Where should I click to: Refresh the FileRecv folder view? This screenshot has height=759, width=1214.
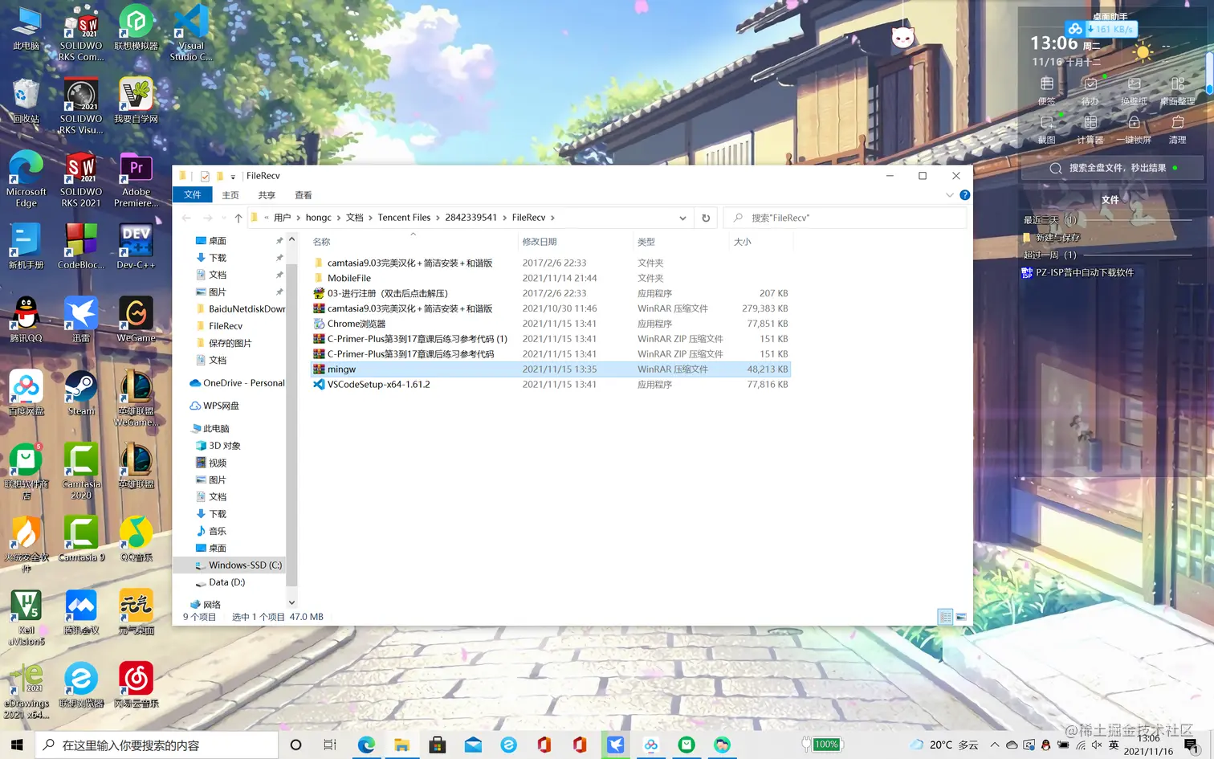706,218
